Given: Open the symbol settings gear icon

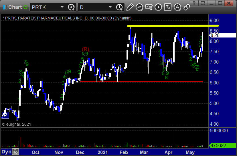Looking at the screenshot, I should pyautogui.click(x=71, y=7).
